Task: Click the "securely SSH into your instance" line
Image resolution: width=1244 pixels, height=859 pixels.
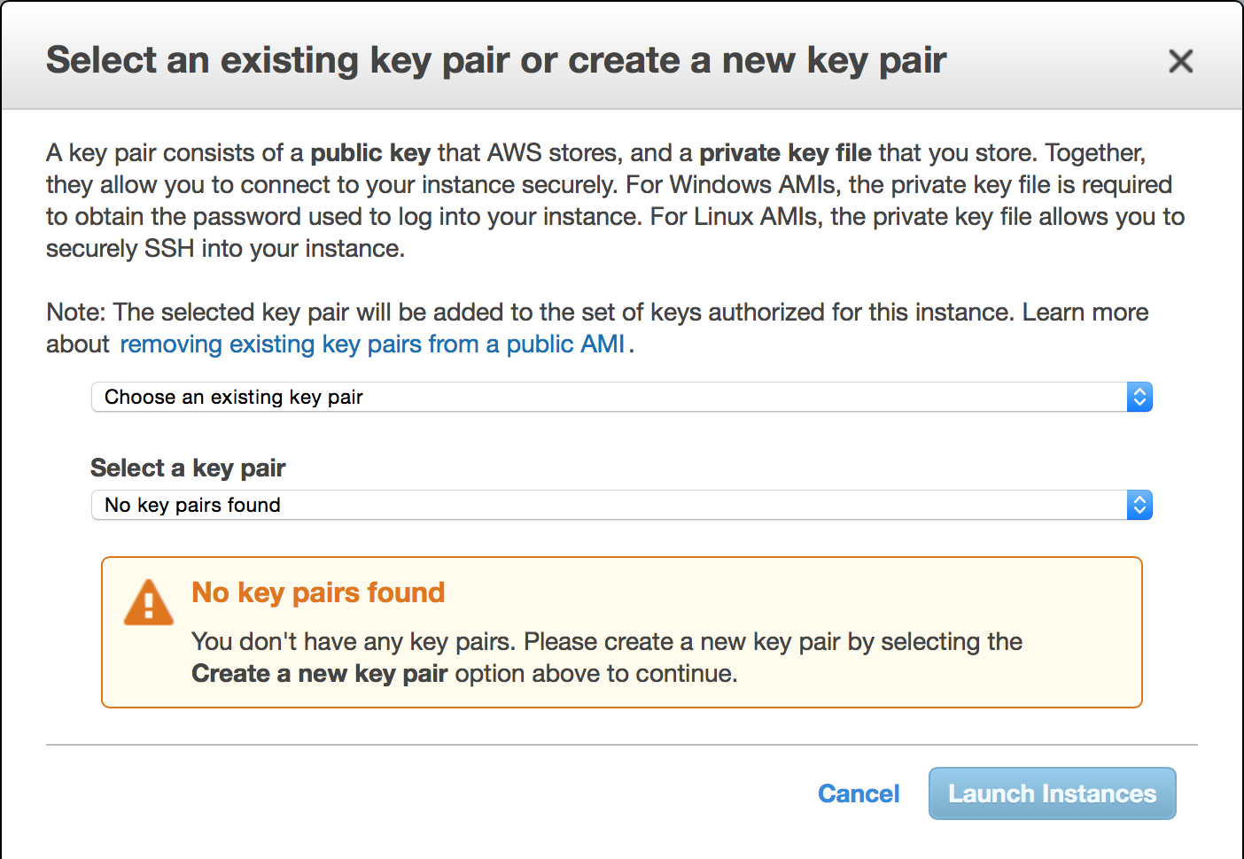Action: coord(225,249)
